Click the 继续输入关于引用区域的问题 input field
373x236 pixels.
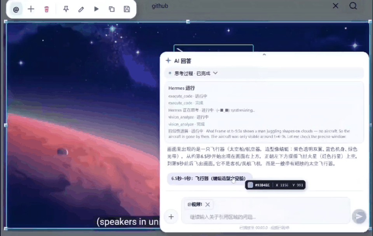[x=266, y=217]
